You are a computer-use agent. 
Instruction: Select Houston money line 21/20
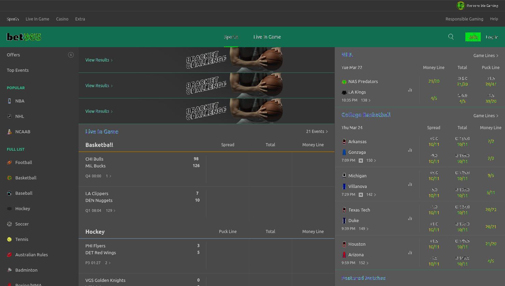491,244
